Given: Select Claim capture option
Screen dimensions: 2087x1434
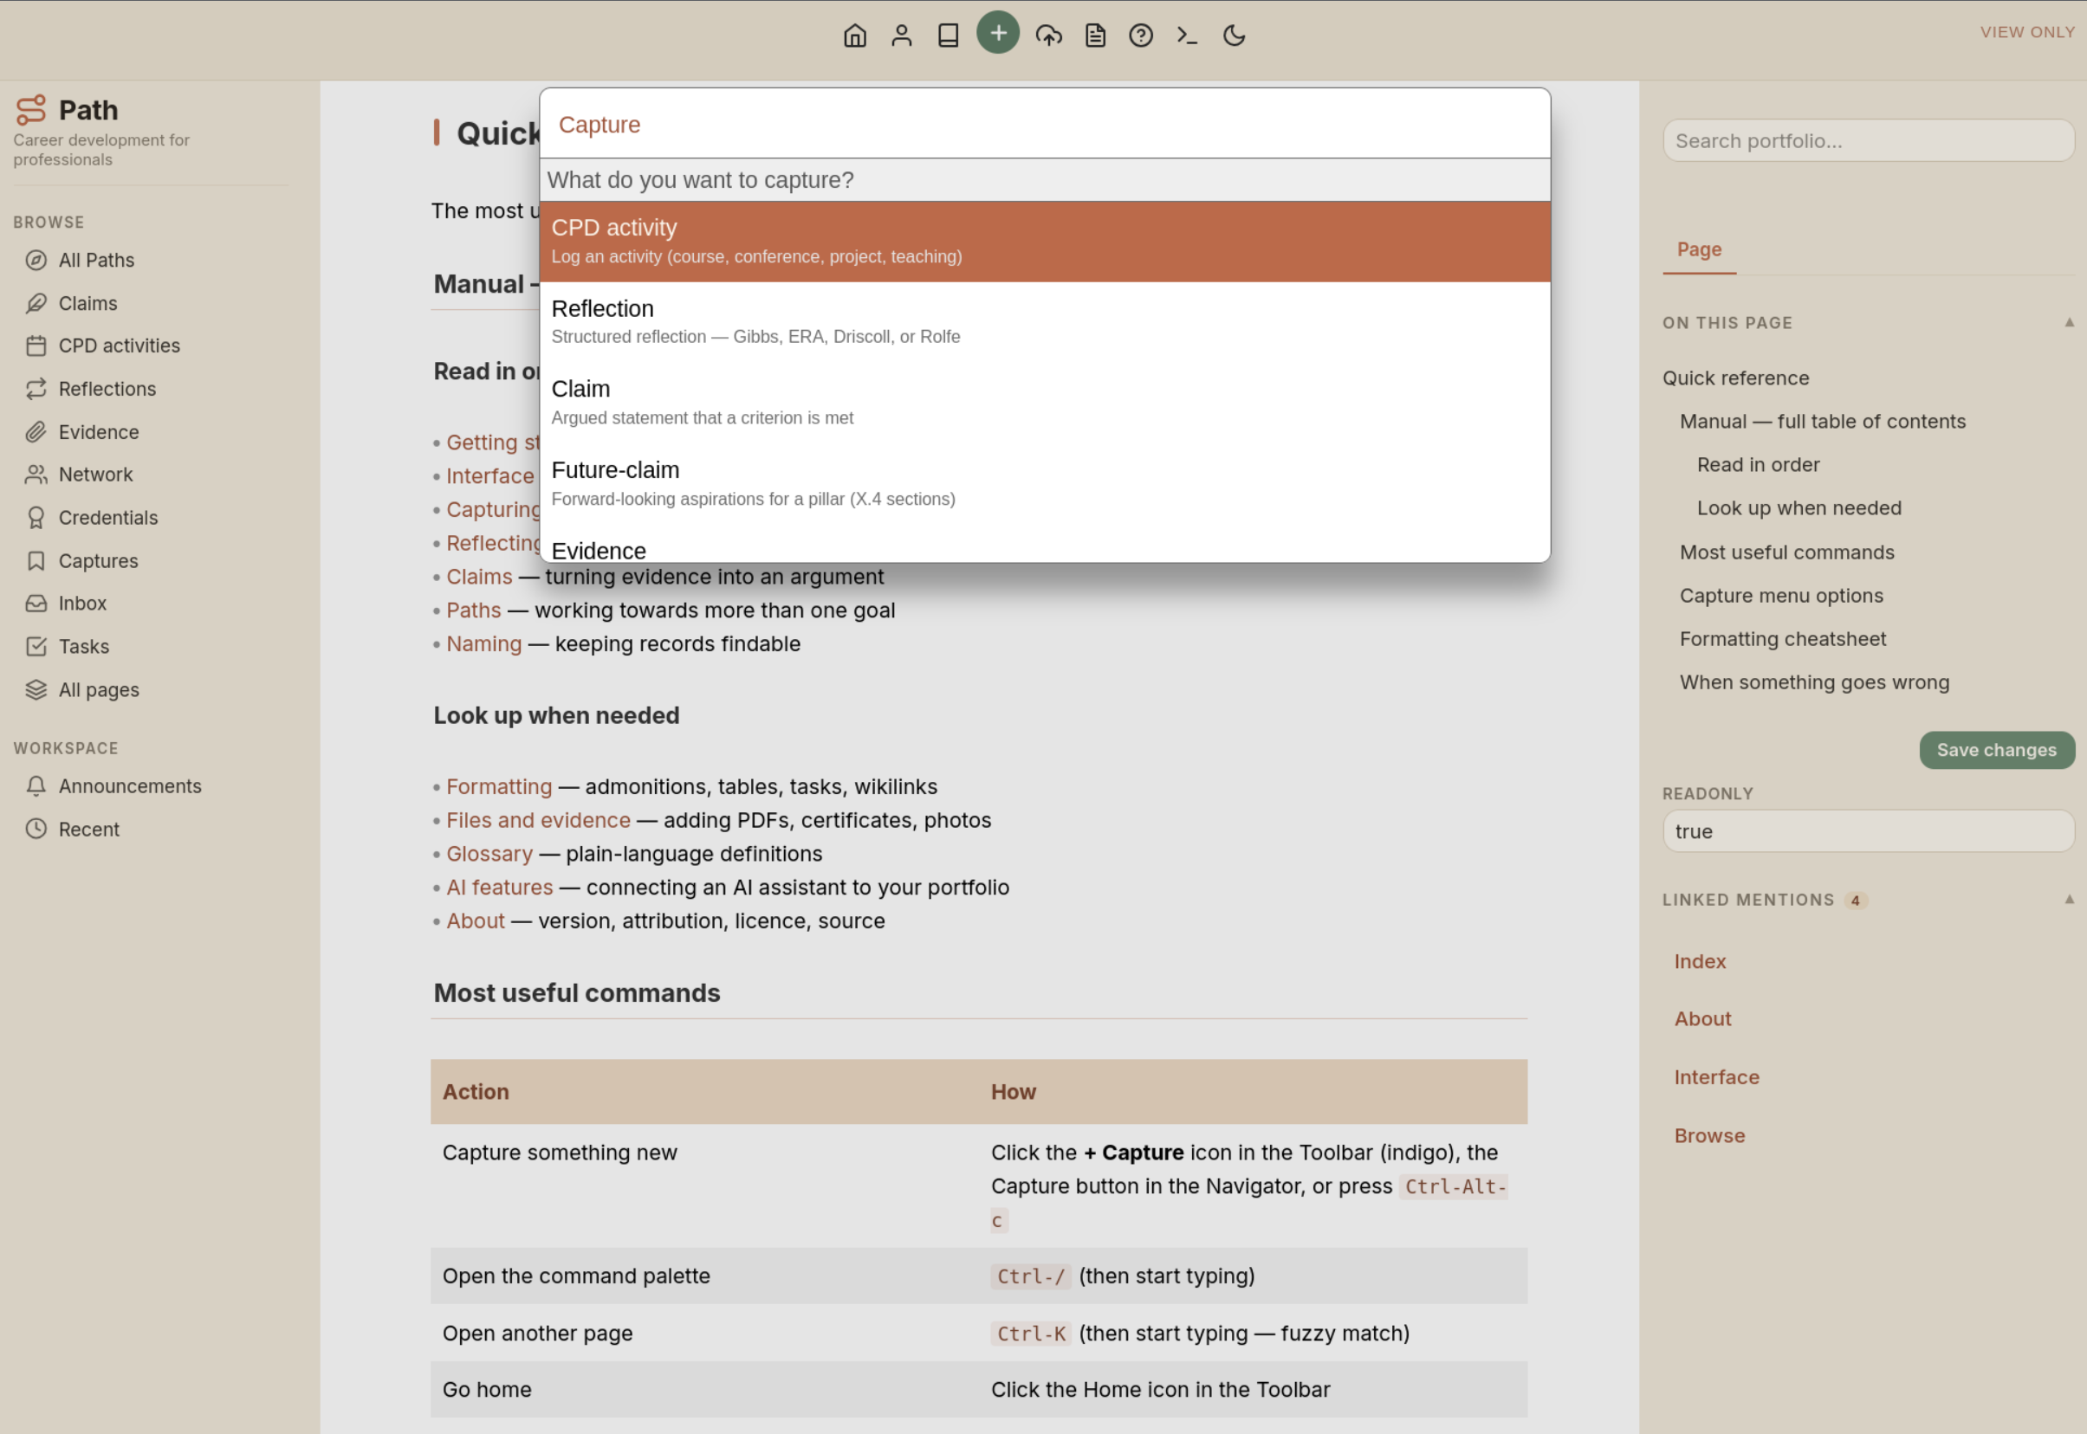Looking at the screenshot, I should [x=1045, y=403].
